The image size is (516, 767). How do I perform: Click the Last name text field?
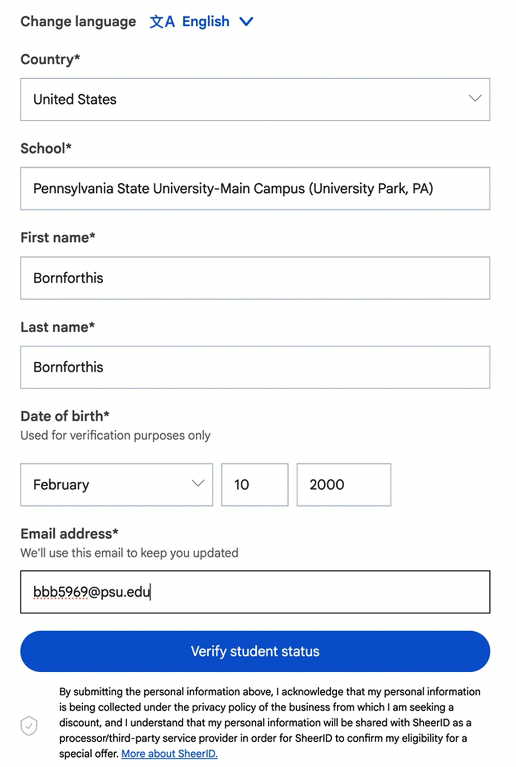tap(255, 367)
